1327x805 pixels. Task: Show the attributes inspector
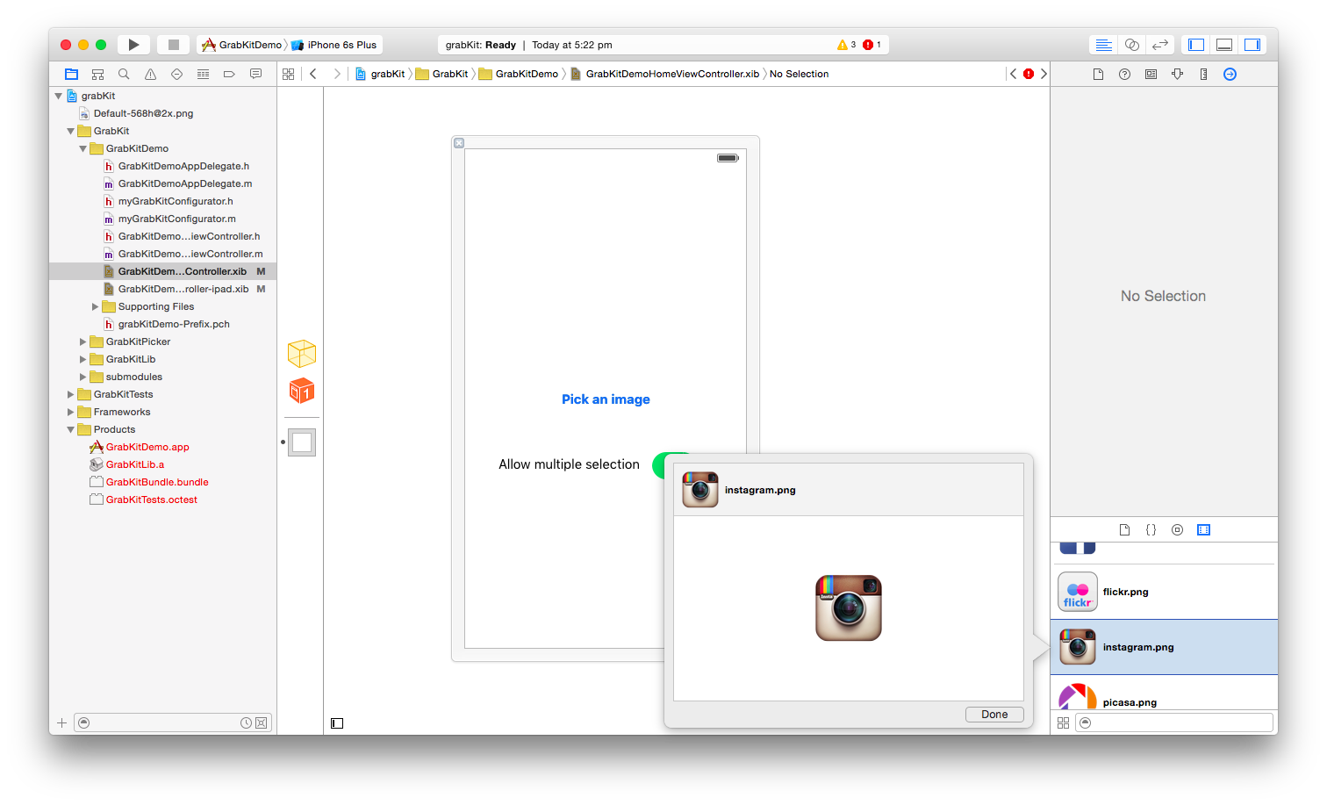pos(1177,75)
